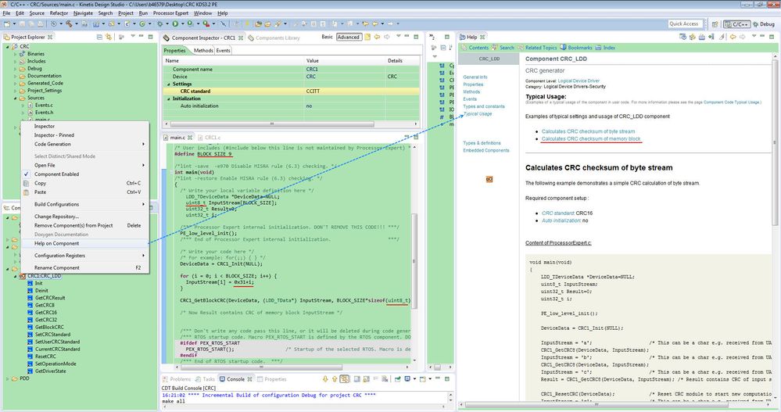
Task: Click the CCITT value of CRC standard
Action: [313, 91]
